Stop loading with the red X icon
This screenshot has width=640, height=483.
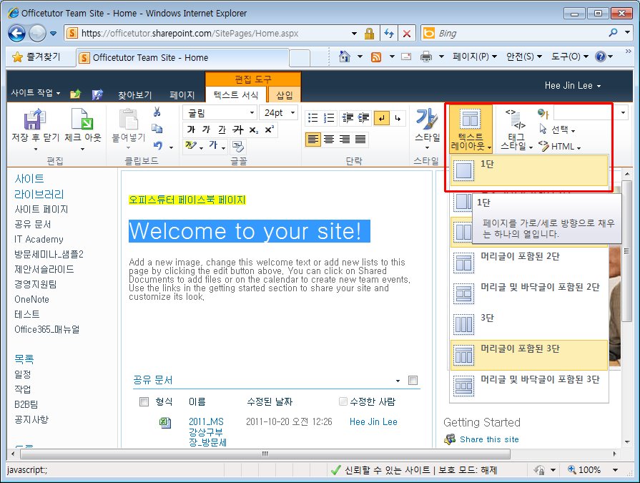point(407,34)
